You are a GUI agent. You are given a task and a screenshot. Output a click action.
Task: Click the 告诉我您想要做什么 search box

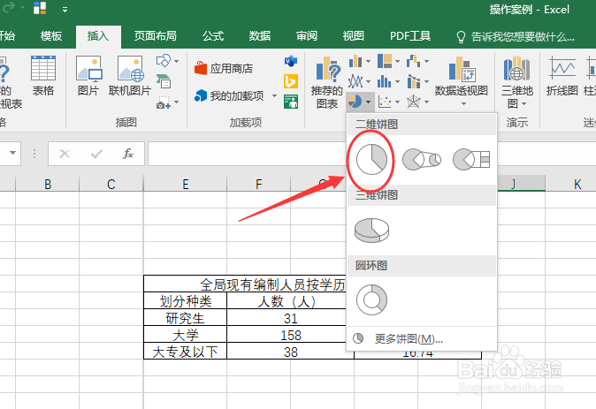[516, 37]
